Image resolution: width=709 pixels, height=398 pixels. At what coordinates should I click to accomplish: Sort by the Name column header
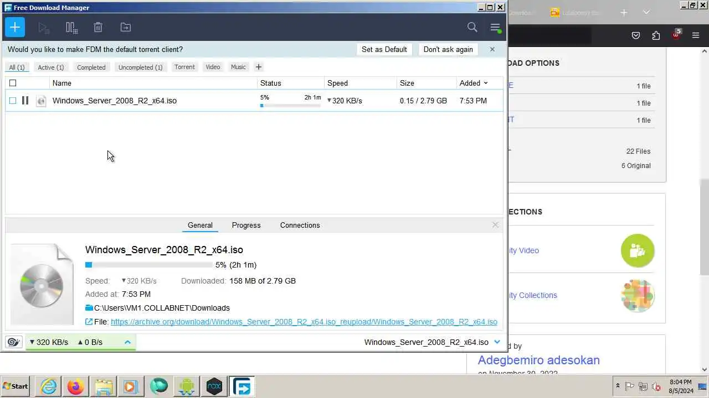tap(153, 83)
